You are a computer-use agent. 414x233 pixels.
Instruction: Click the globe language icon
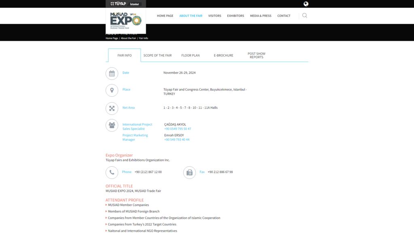tap(306, 4)
